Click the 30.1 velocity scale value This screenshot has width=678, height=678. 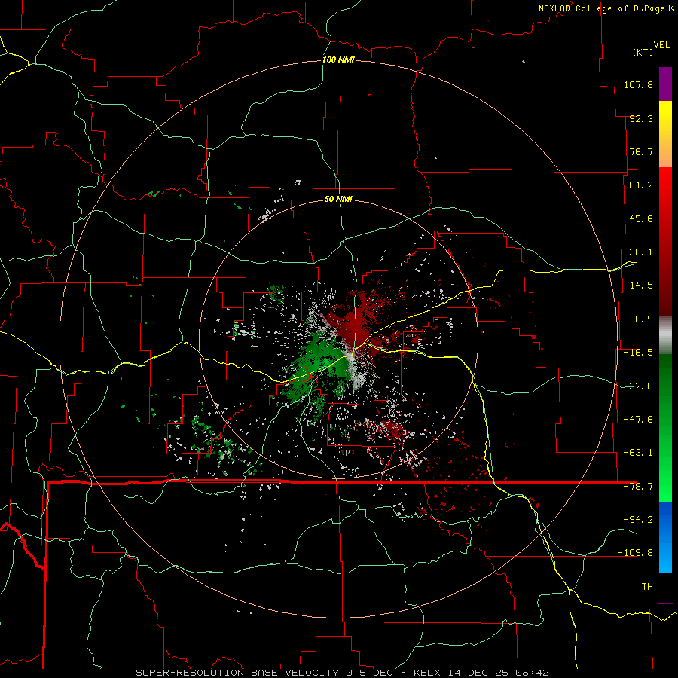click(641, 252)
